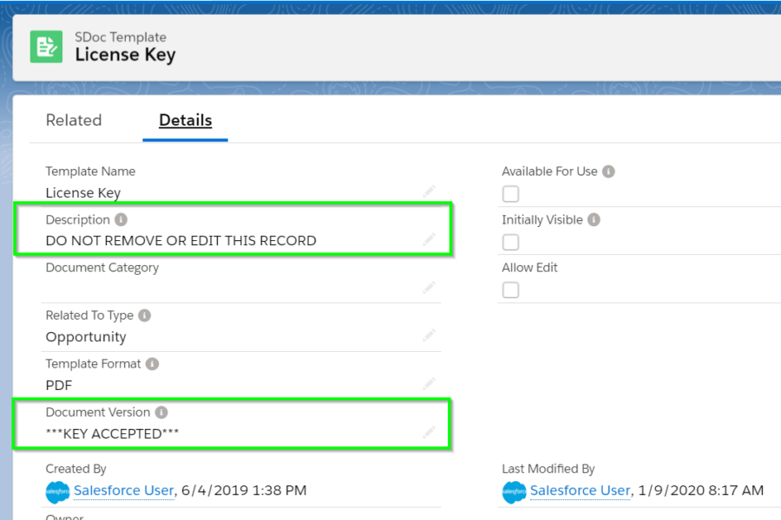Click the edit pencil for Document Category

tap(430, 289)
